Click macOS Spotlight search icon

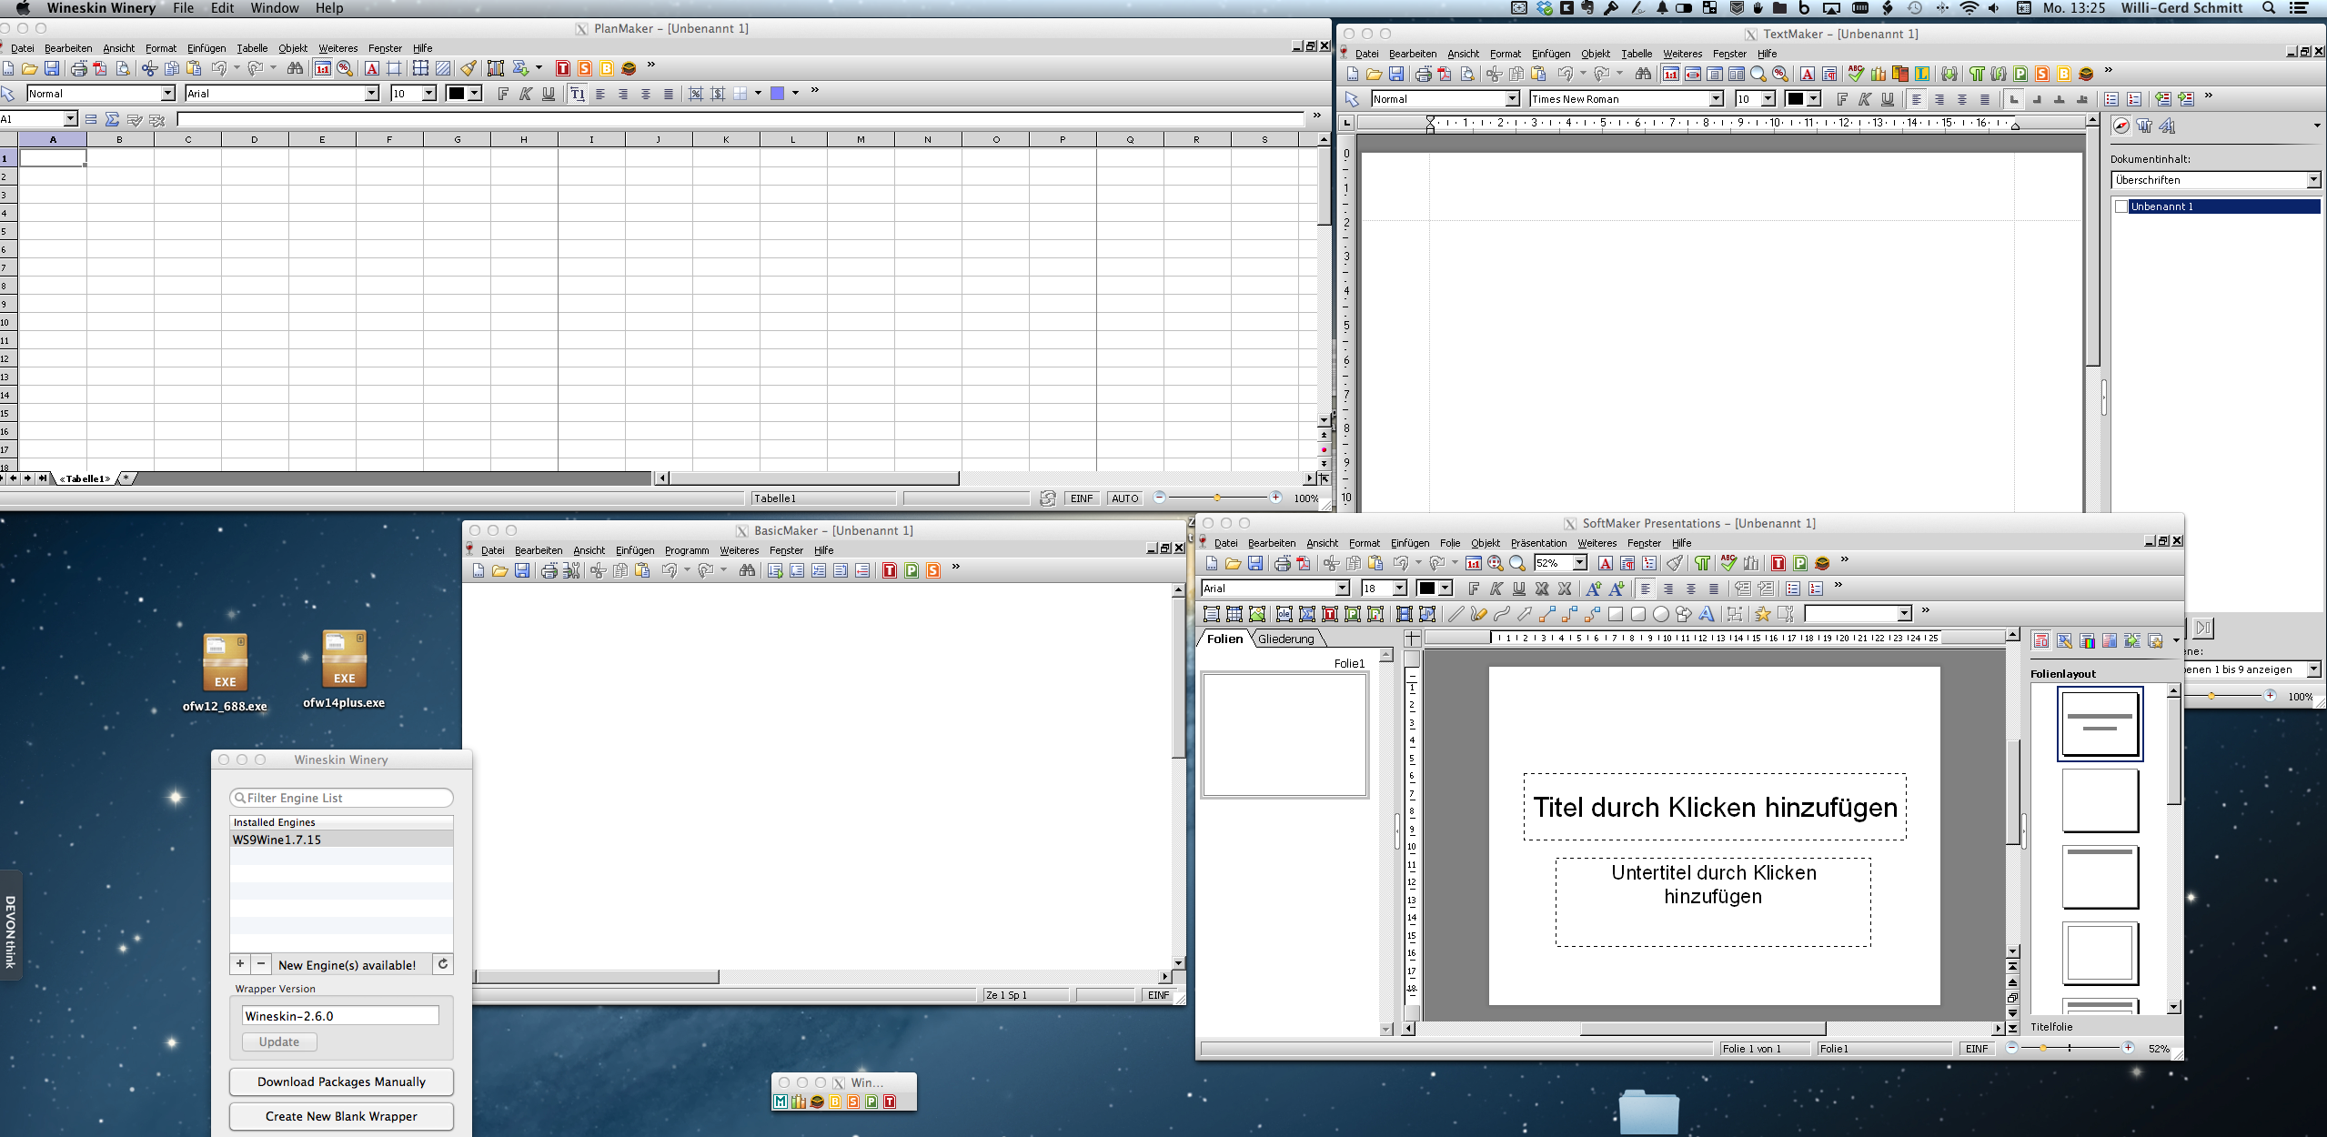2269,8
